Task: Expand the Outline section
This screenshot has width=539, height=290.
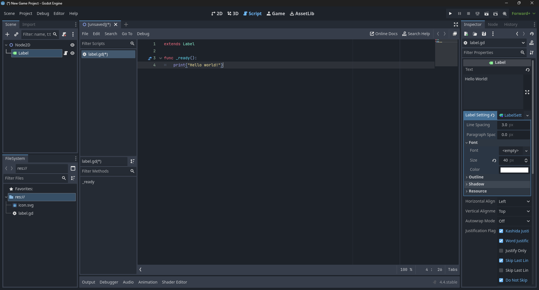Action: (x=476, y=177)
